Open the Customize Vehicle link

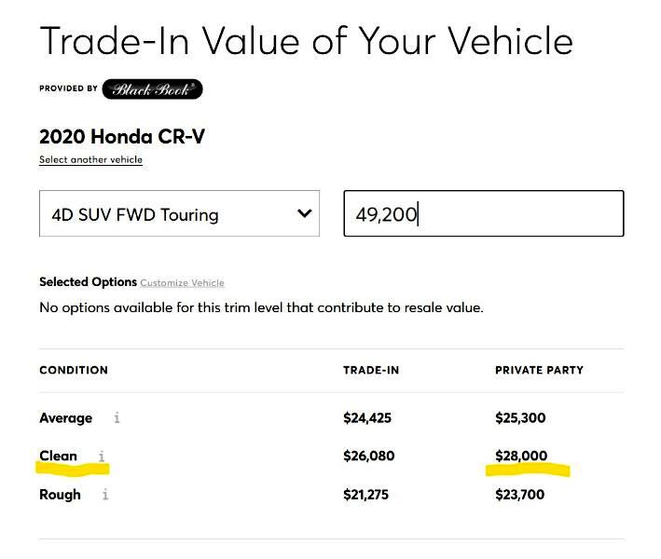[182, 282]
